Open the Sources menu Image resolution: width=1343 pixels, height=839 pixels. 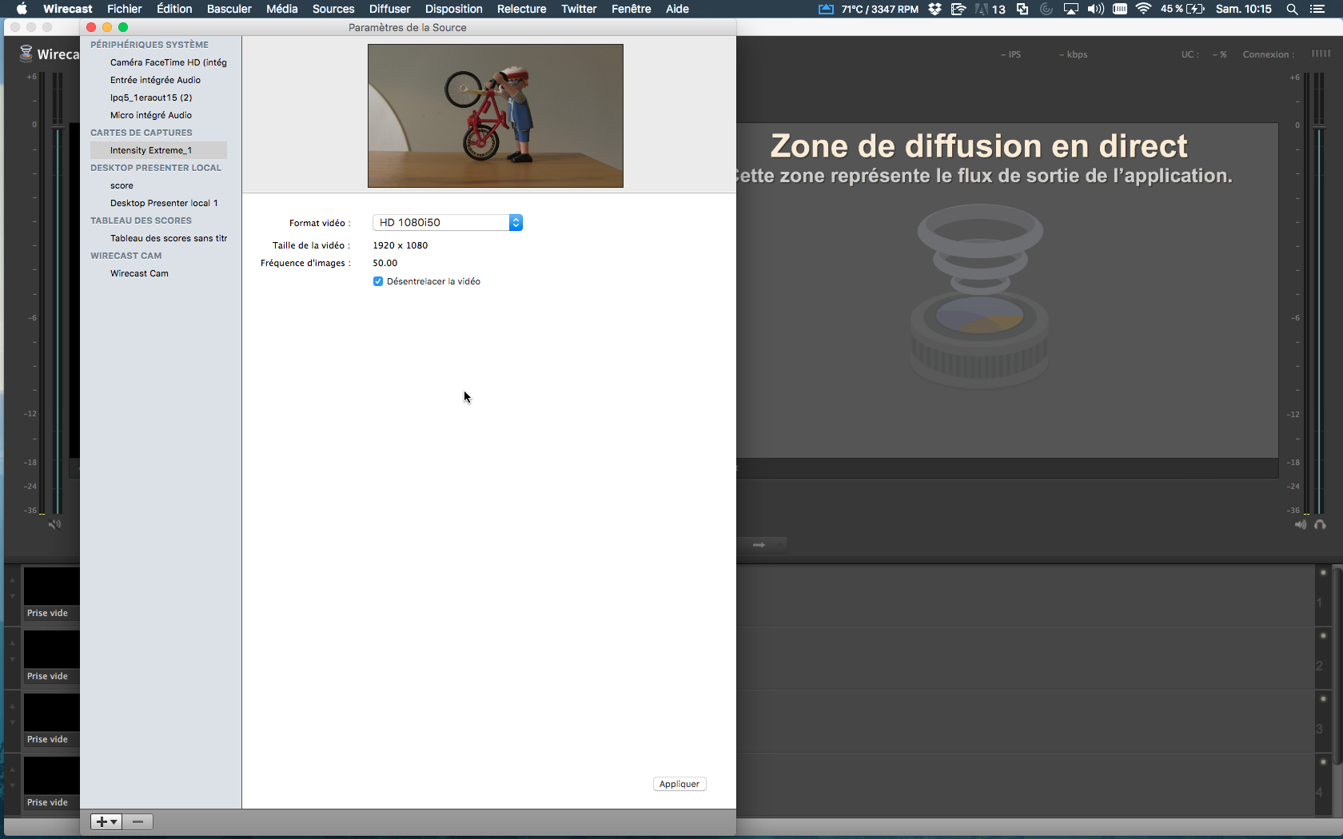point(333,9)
